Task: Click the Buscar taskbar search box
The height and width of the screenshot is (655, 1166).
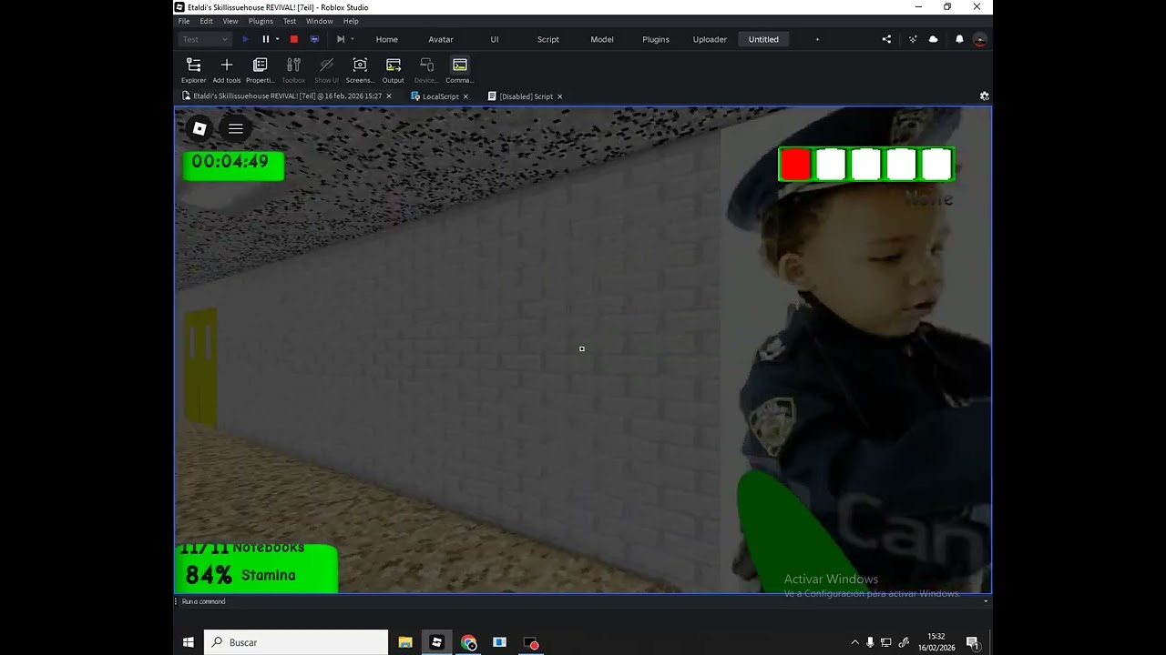Action: 296,642
